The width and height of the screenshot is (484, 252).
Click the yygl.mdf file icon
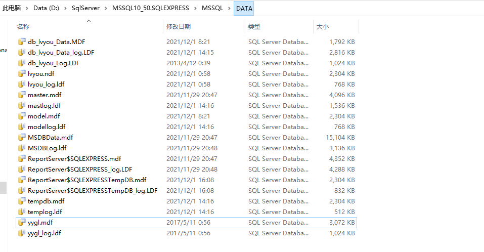[x=22, y=222]
